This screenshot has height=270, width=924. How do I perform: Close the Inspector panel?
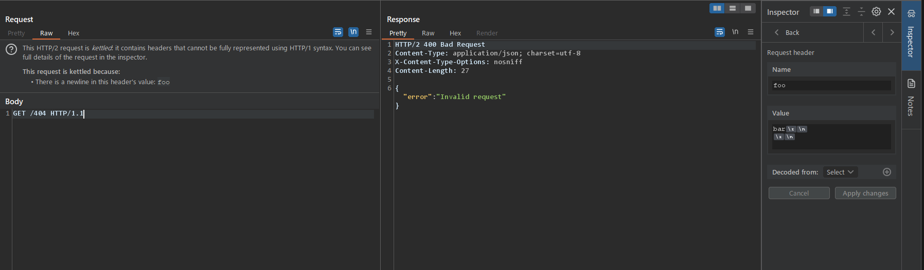pyautogui.click(x=892, y=11)
